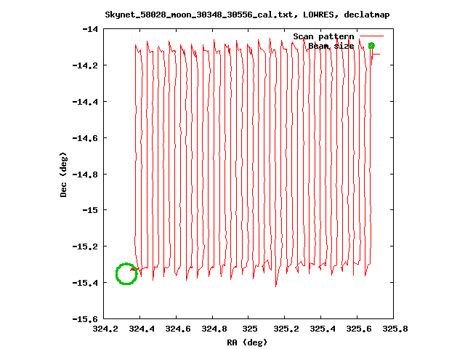Click the '324.8' RA tick label
465x349 pixels.
214,329
